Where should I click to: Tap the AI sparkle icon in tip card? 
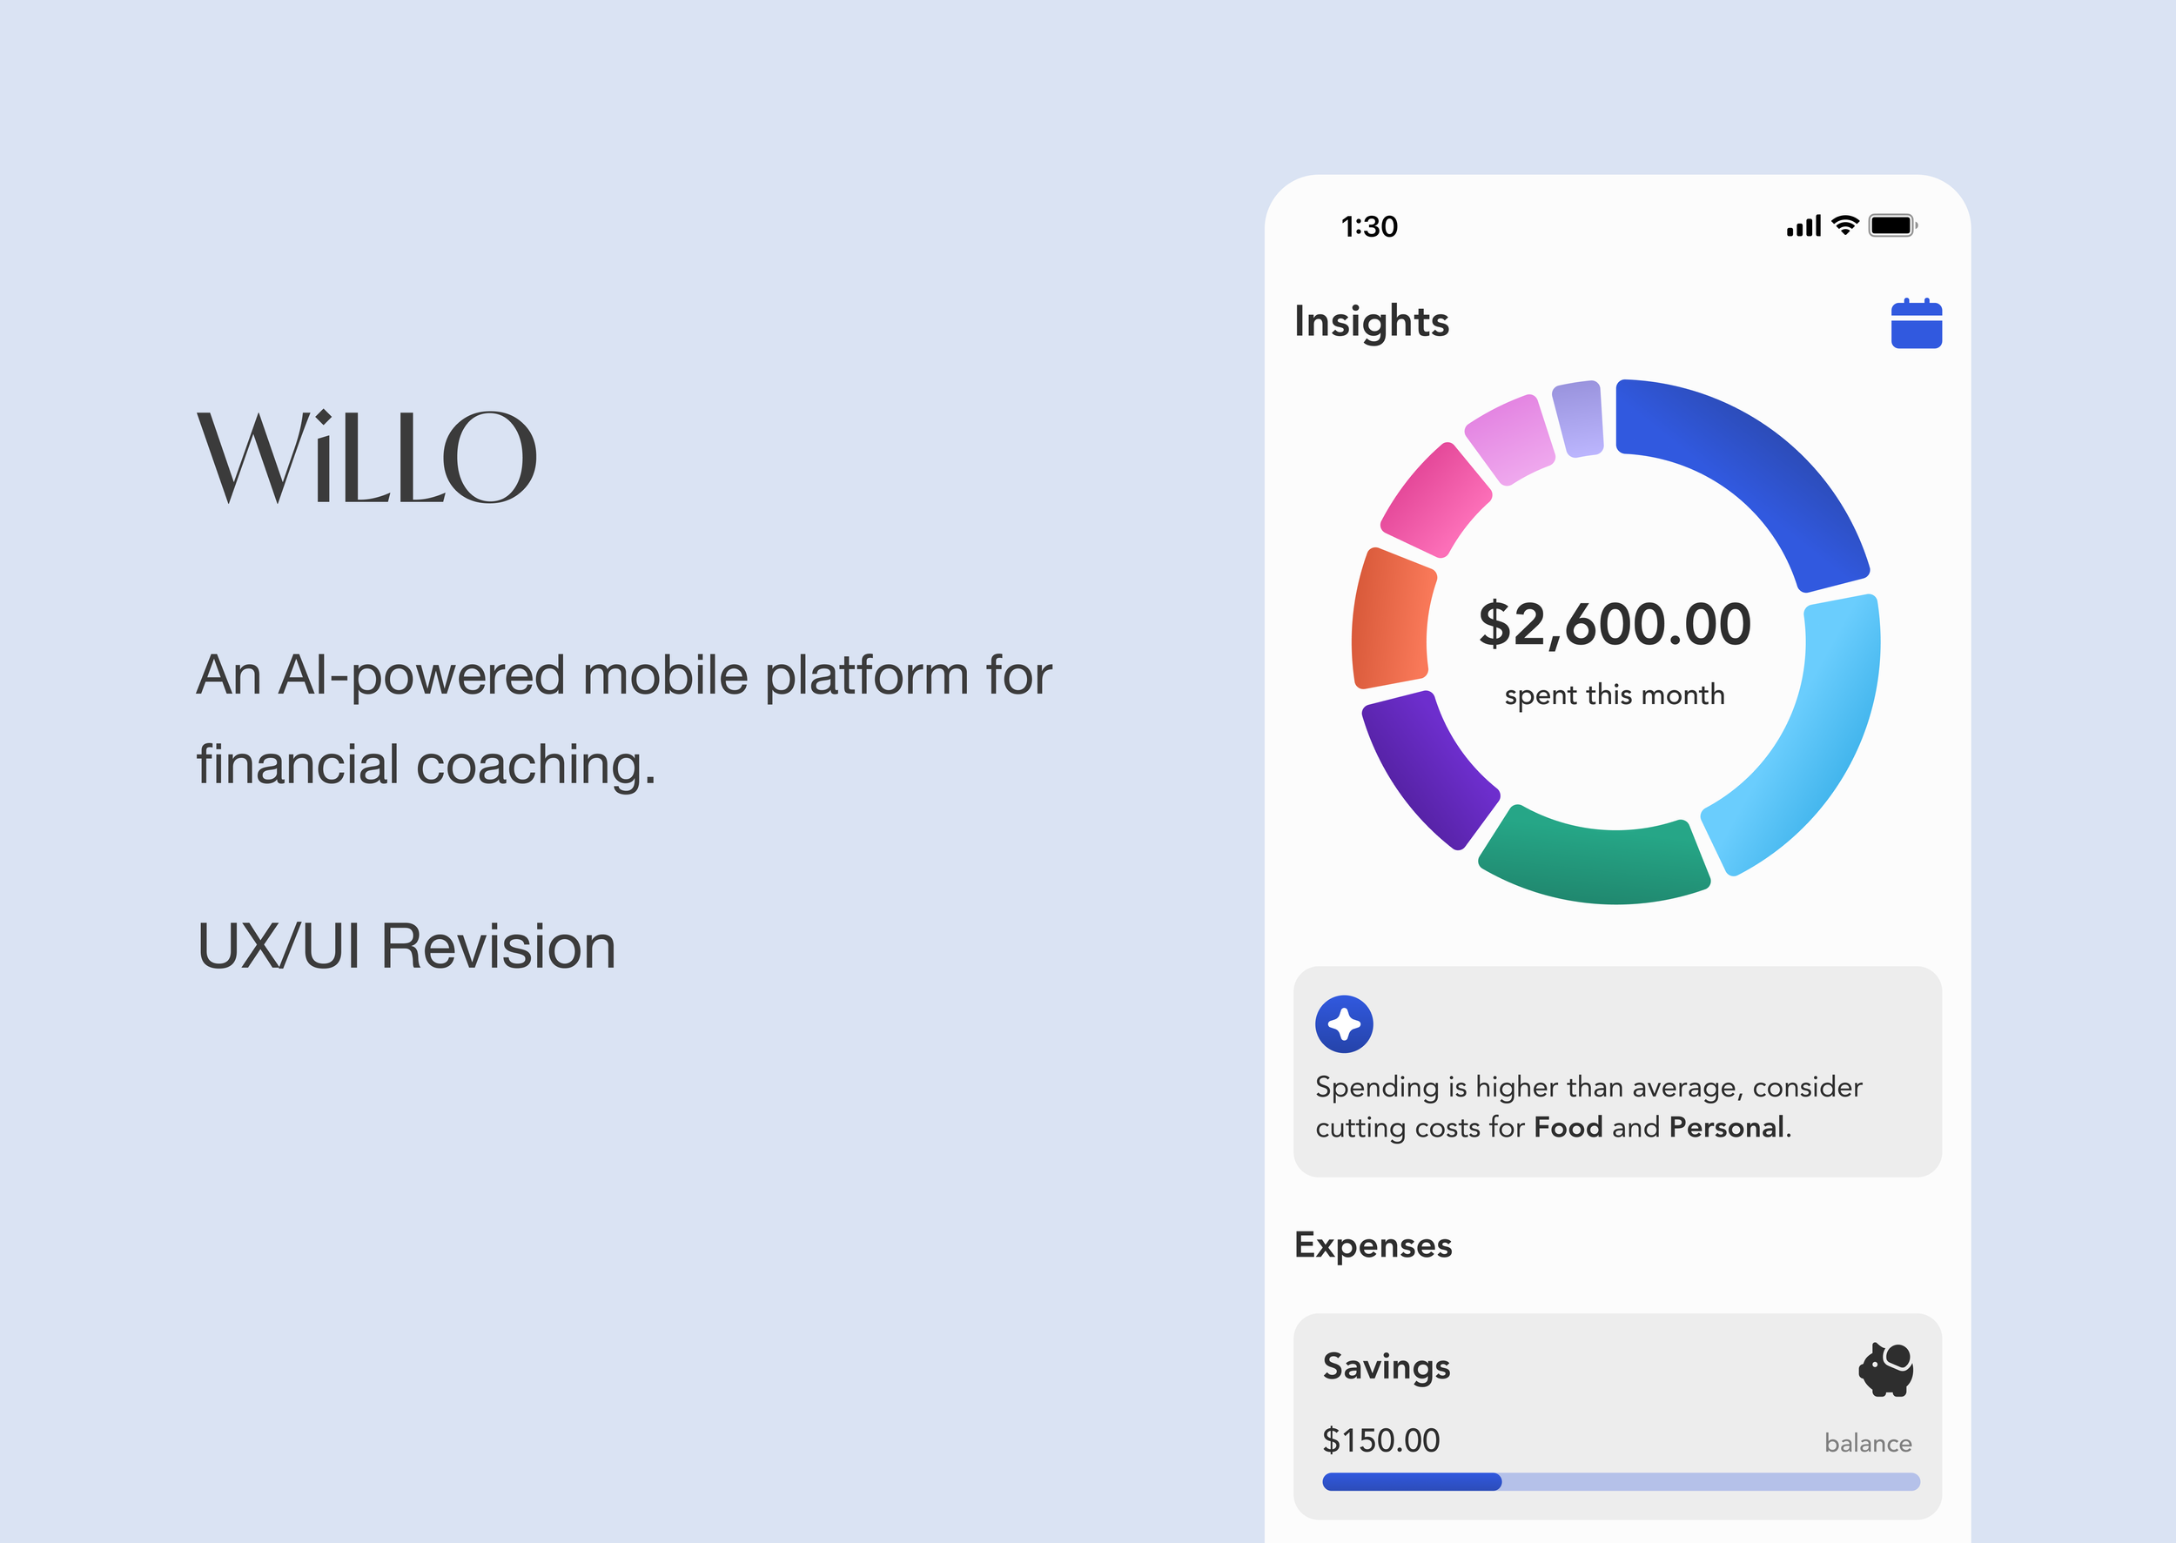[x=1344, y=1024]
